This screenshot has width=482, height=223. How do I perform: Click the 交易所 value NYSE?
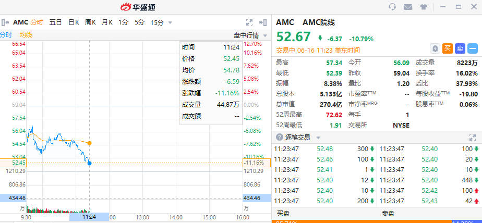tap(401, 125)
